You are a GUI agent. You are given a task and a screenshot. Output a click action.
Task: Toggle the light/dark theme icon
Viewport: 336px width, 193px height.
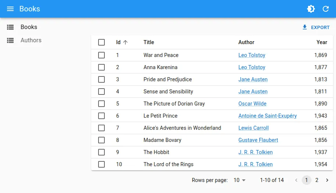(x=311, y=9)
